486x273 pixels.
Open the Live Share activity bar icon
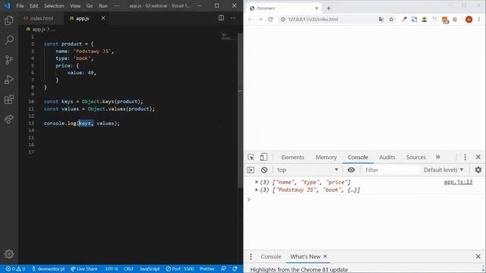click(x=9, y=119)
